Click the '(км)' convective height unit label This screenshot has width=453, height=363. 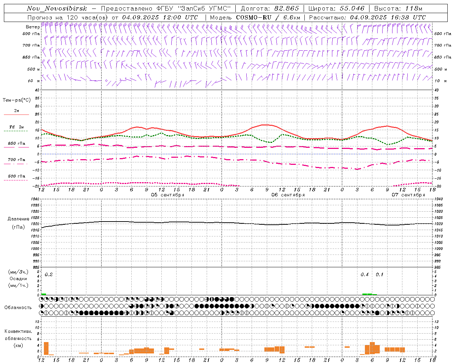(18, 345)
